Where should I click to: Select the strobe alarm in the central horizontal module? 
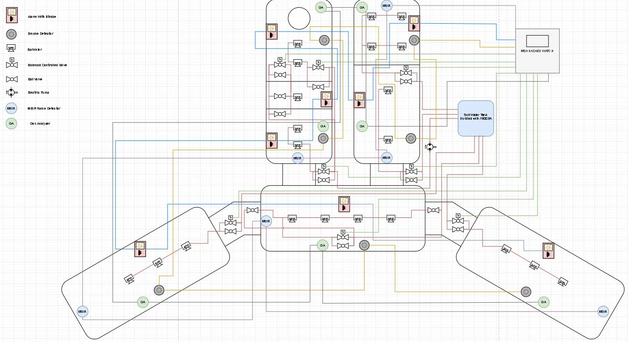[x=344, y=204]
